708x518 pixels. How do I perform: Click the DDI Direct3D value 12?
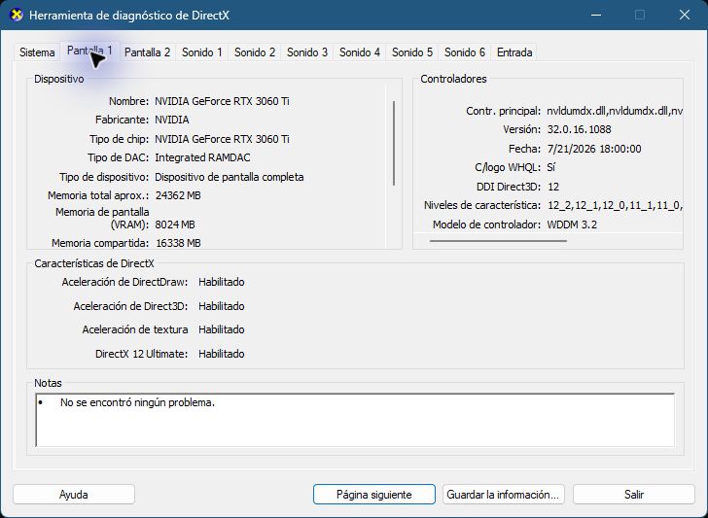553,187
